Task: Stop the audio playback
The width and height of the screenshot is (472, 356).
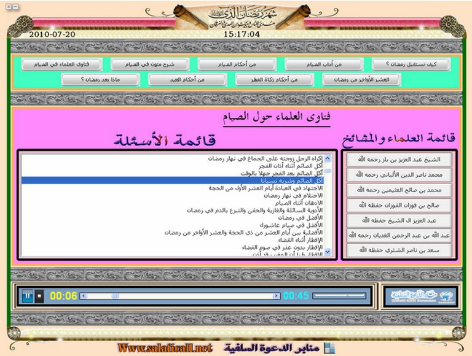Action: (x=40, y=296)
